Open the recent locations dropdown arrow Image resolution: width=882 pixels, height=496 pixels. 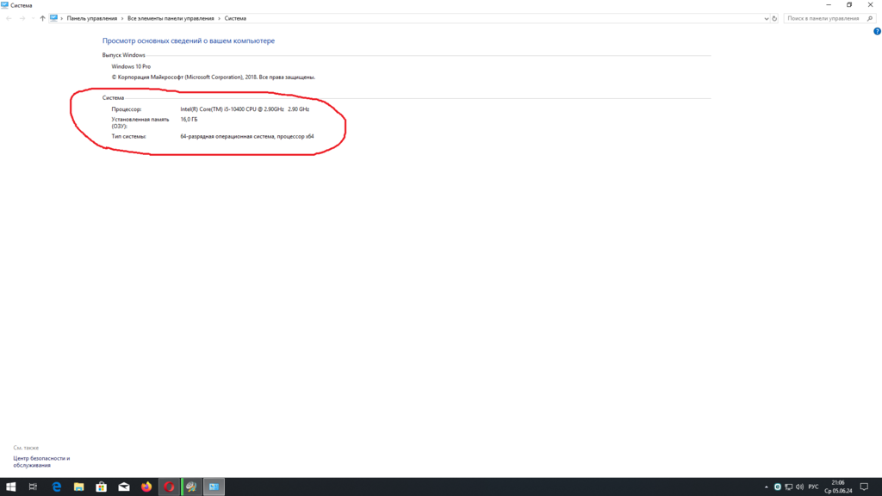32,18
